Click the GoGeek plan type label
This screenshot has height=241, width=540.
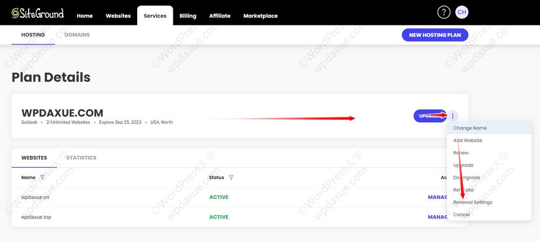(29, 122)
